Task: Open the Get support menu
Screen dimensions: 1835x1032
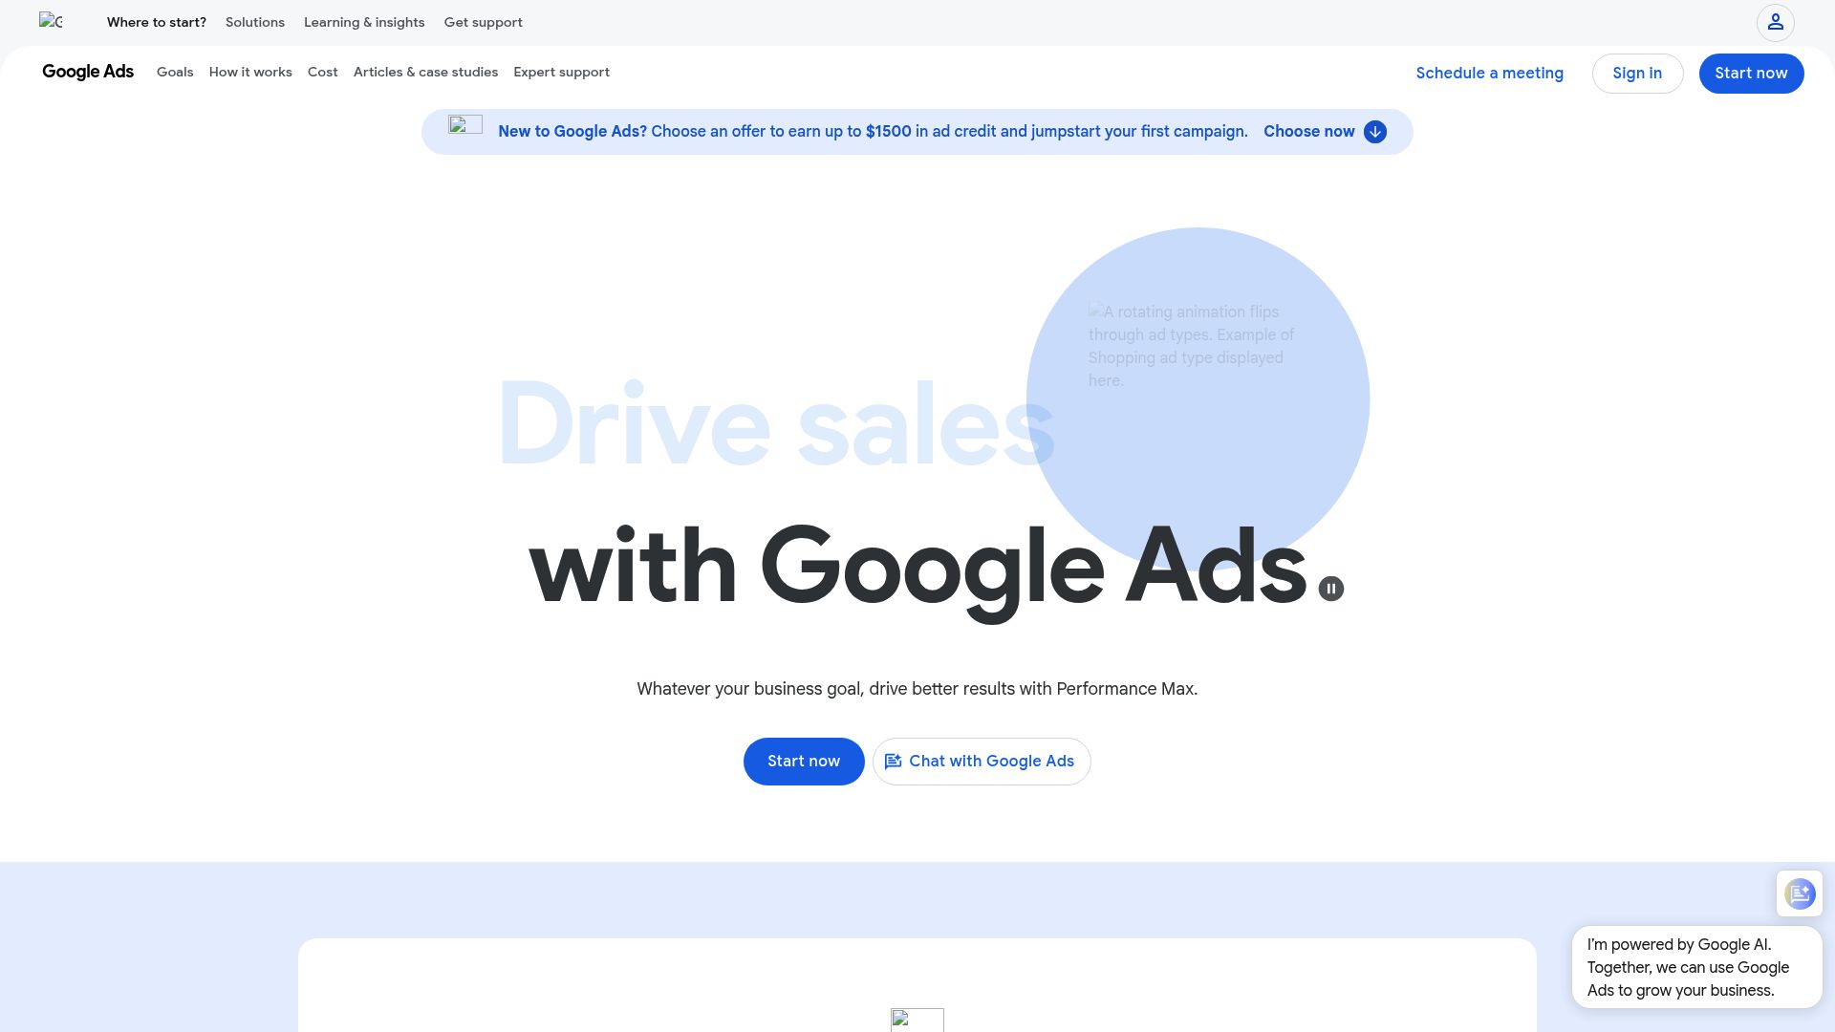Action: pyautogui.click(x=483, y=22)
